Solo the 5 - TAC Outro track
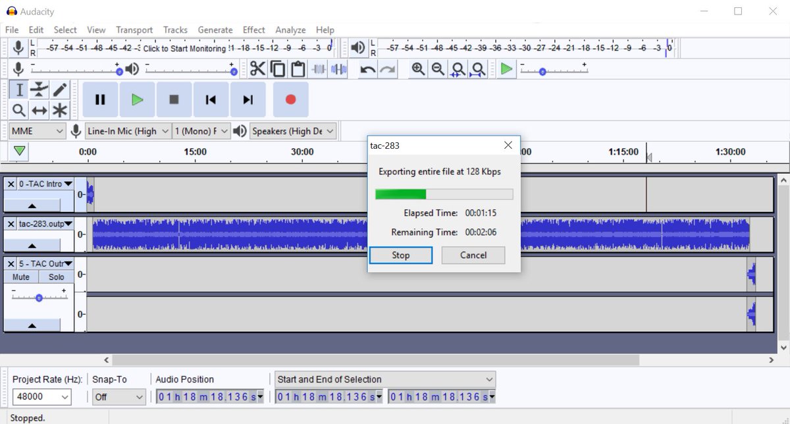Screen dimensions: 790x424 tap(57, 277)
